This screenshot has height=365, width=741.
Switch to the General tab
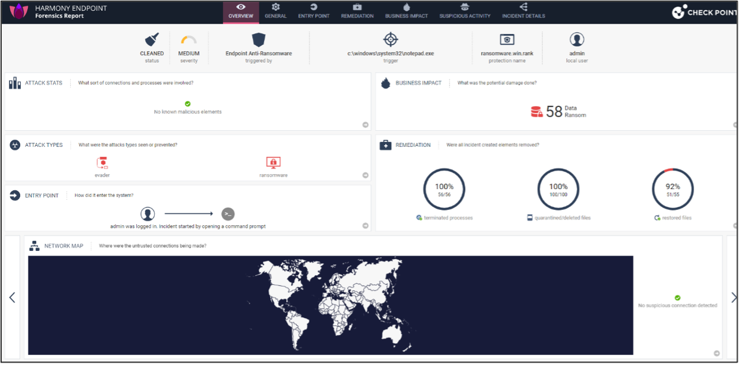click(275, 12)
